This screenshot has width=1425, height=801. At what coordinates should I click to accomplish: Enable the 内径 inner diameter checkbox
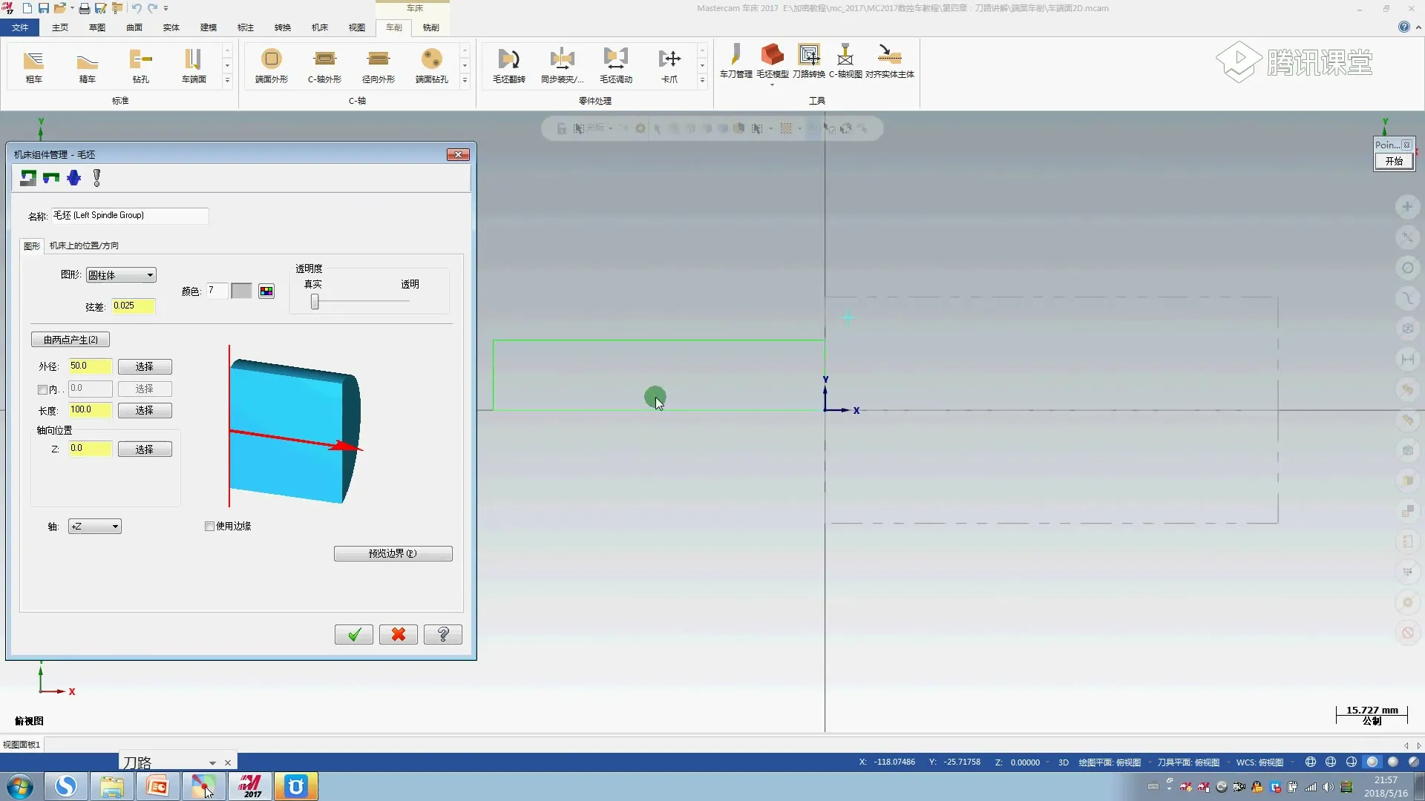pos(43,389)
